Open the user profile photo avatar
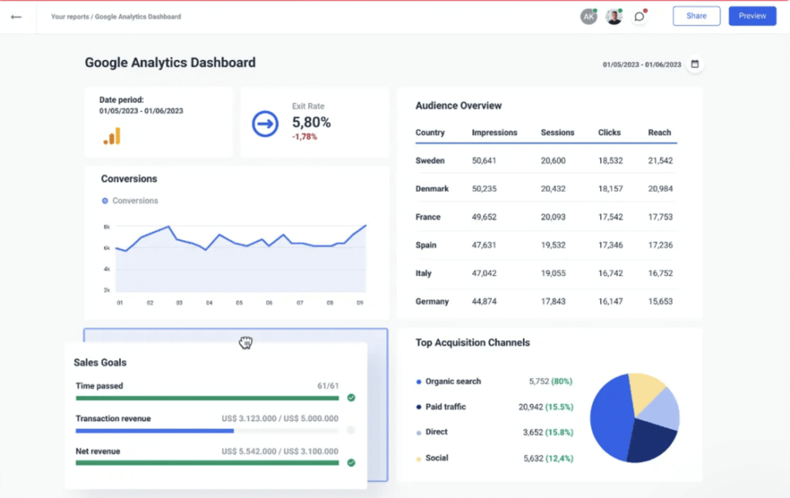 614,15
